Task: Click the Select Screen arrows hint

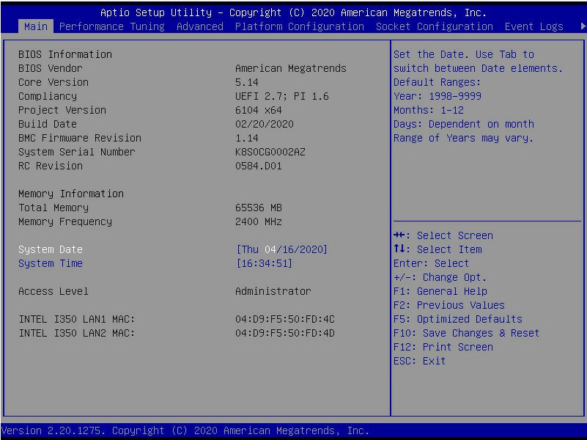Action: click(443, 235)
